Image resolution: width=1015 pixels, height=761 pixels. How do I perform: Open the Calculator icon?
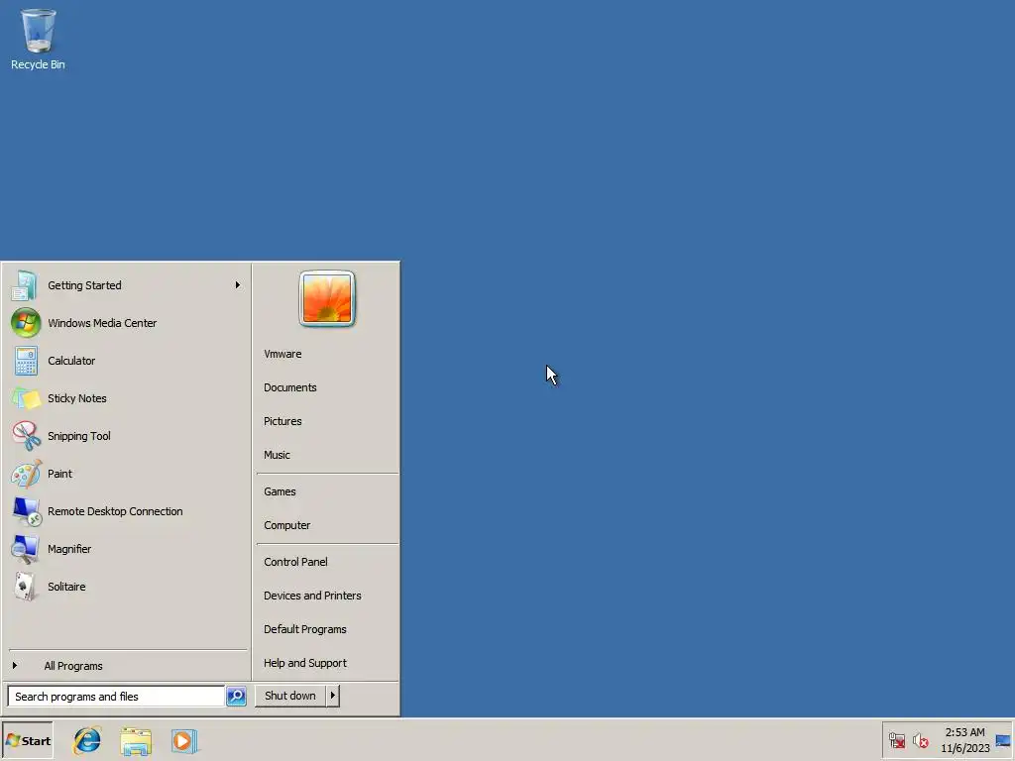click(x=25, y=361)
